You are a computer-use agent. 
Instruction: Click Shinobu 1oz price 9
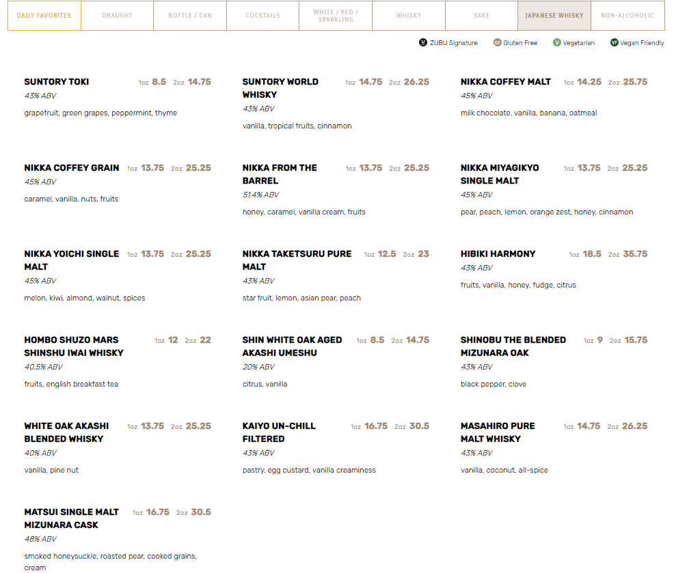(x=600, y=339)
